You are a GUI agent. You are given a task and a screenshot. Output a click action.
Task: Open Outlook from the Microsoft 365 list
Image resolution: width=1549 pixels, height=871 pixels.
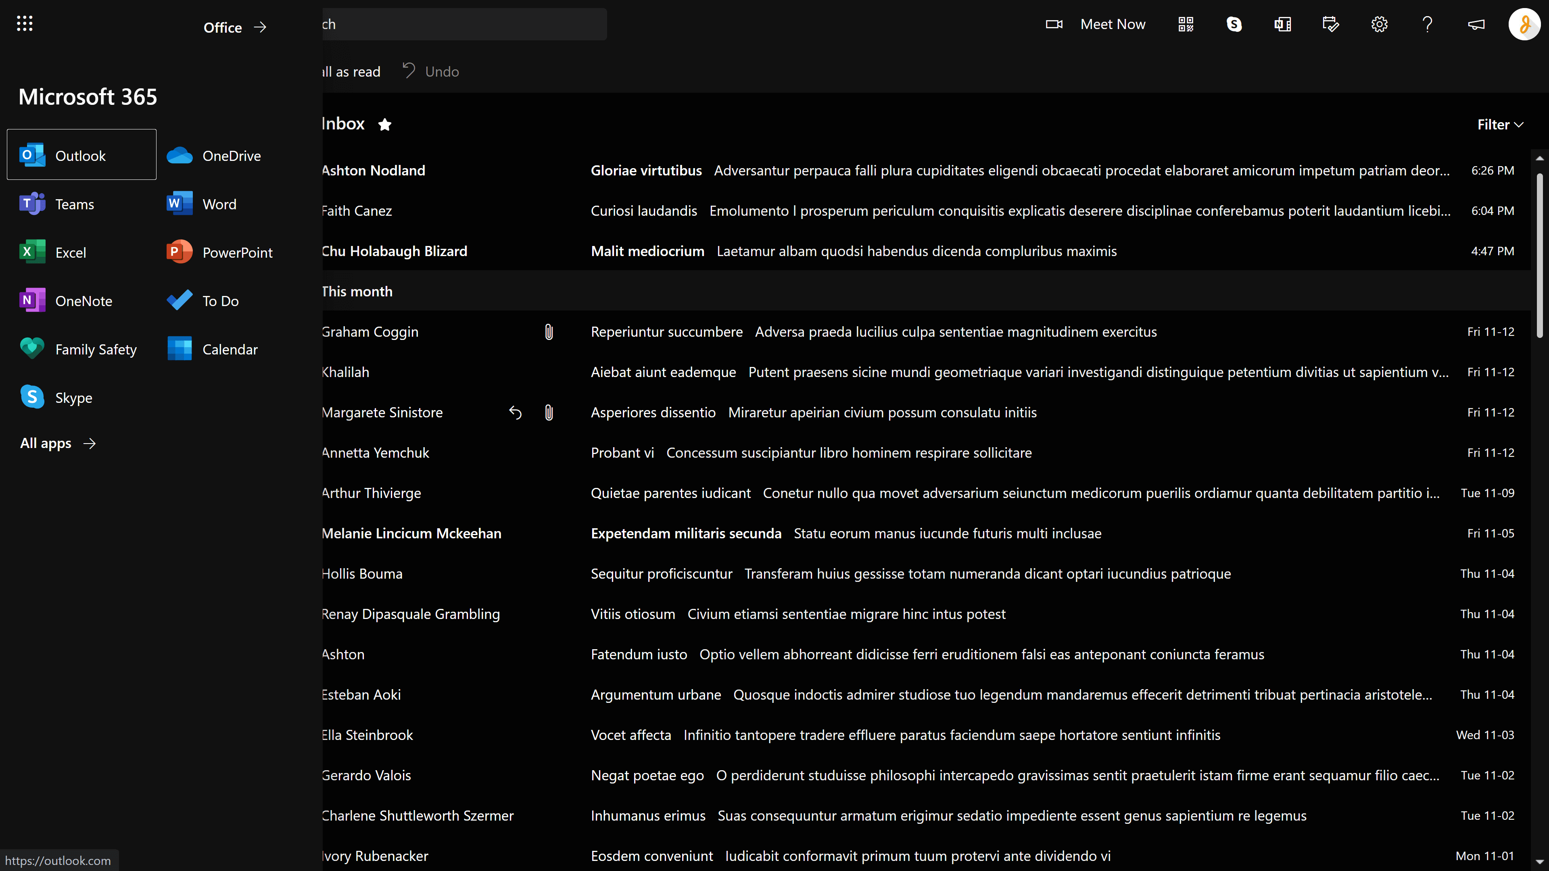pyautogui.click(x=81, y=155)
